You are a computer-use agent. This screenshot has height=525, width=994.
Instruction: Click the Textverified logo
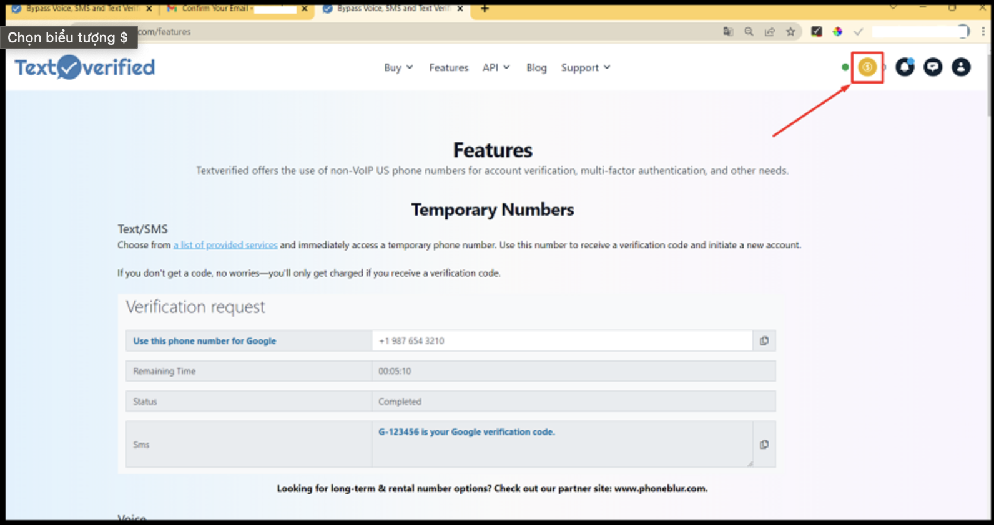85,67
